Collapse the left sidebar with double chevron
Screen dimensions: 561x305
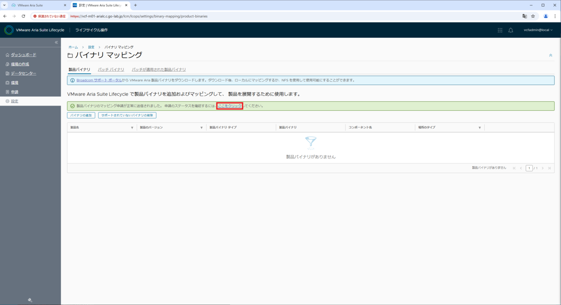pos(56,43)
